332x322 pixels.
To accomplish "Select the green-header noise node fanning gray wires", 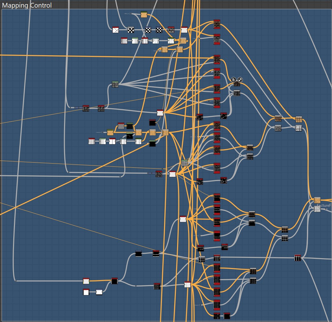I will click(x=115, y=84).
